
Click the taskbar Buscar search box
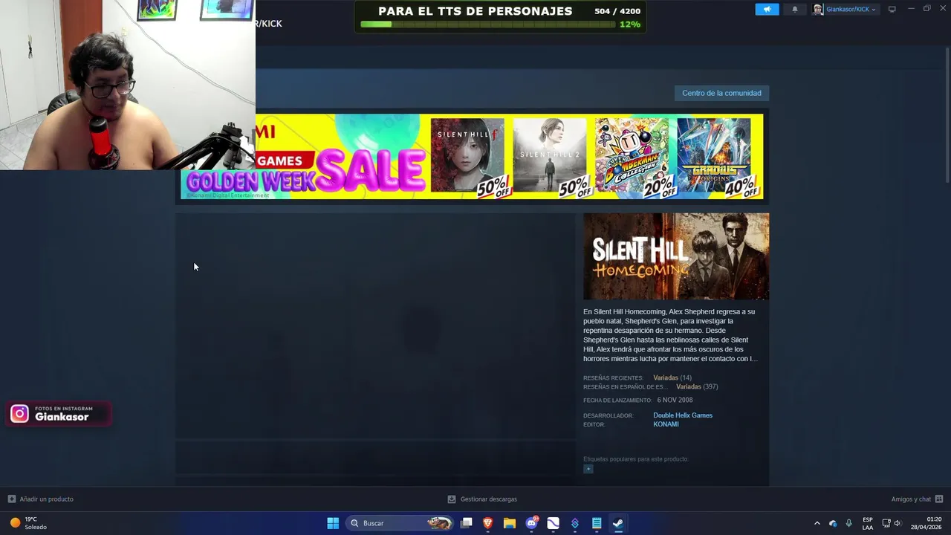(400, 523)
